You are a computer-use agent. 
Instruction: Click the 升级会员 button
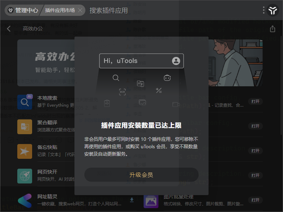[x=141, y=175]
